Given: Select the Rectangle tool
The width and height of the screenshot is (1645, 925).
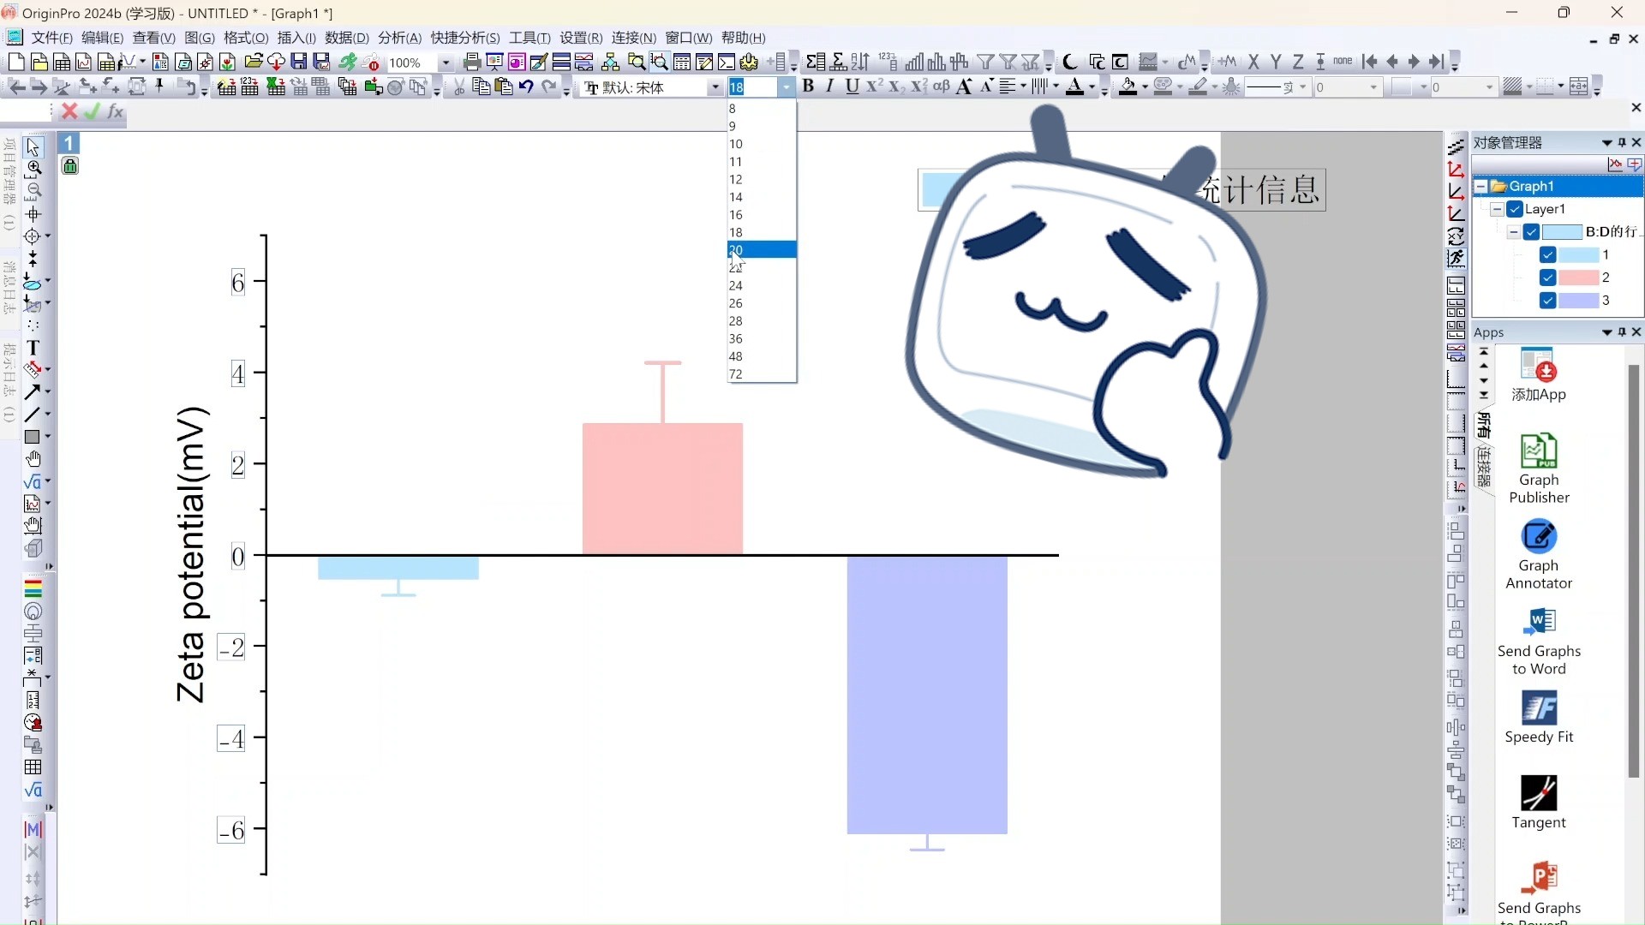Looking at the screenshot, I should coord(33,437).
